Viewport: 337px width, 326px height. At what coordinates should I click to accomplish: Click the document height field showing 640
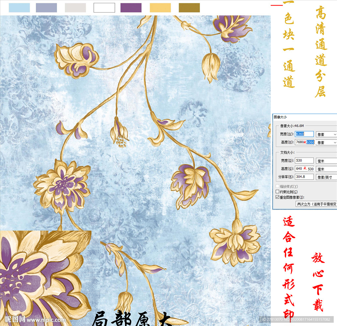point(304,168)
